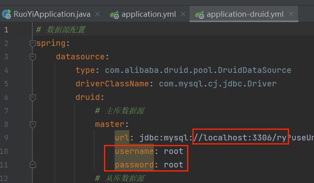This screenshot has height=183, width=314.
Task: Collapse the druid fold marker
Action: (x=33, y=97)
